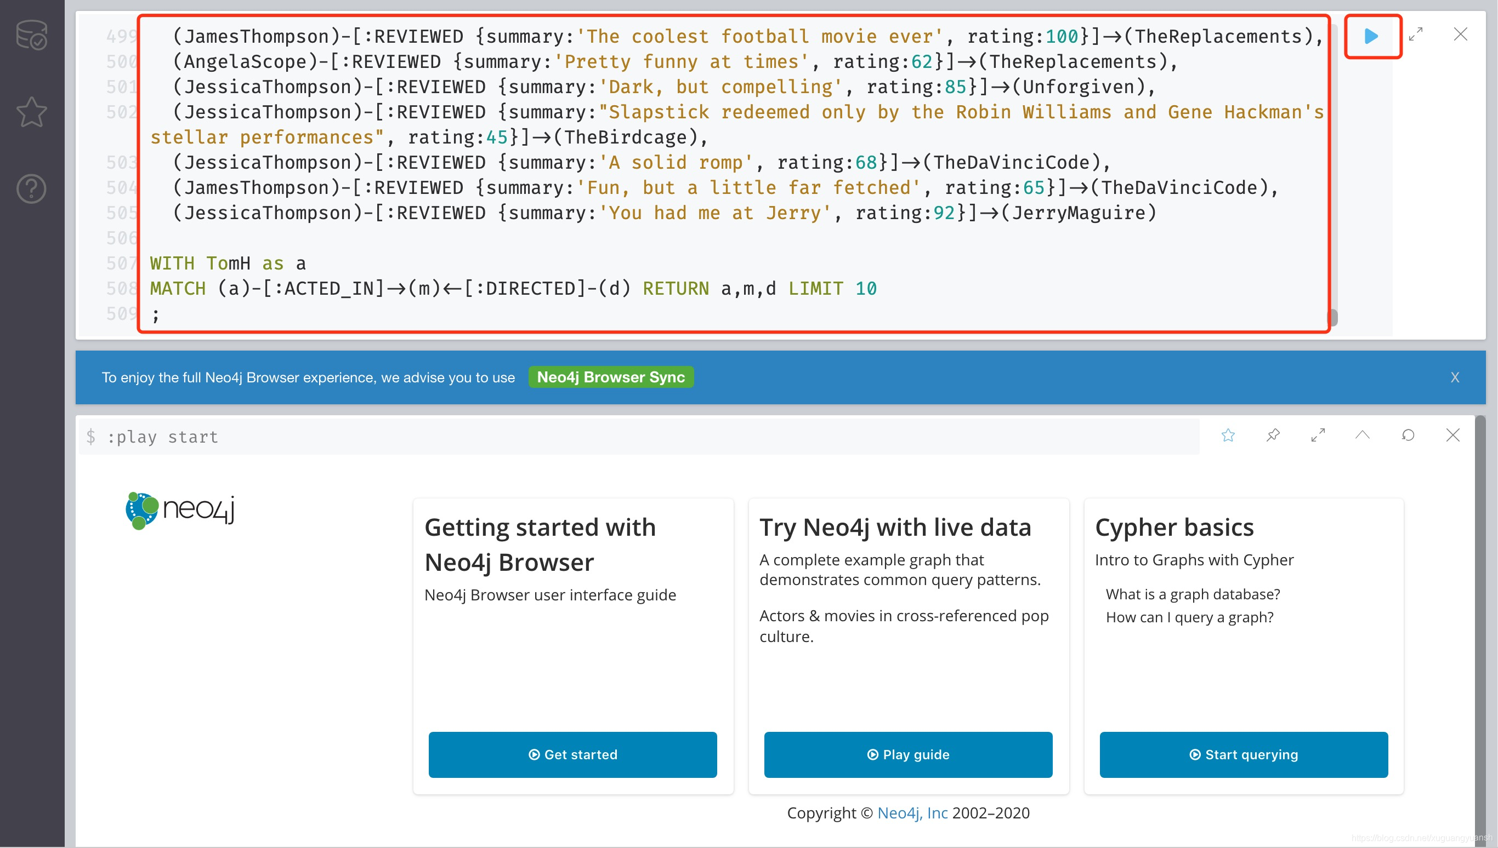The image size is (1498, 848).
Task: Click the MATCH line in the editor
Action: click(513, 289)
